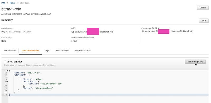Open the Roles breadcrumb link
The height and width of the screenshot is (103, 211).
(x=12, y=3)
